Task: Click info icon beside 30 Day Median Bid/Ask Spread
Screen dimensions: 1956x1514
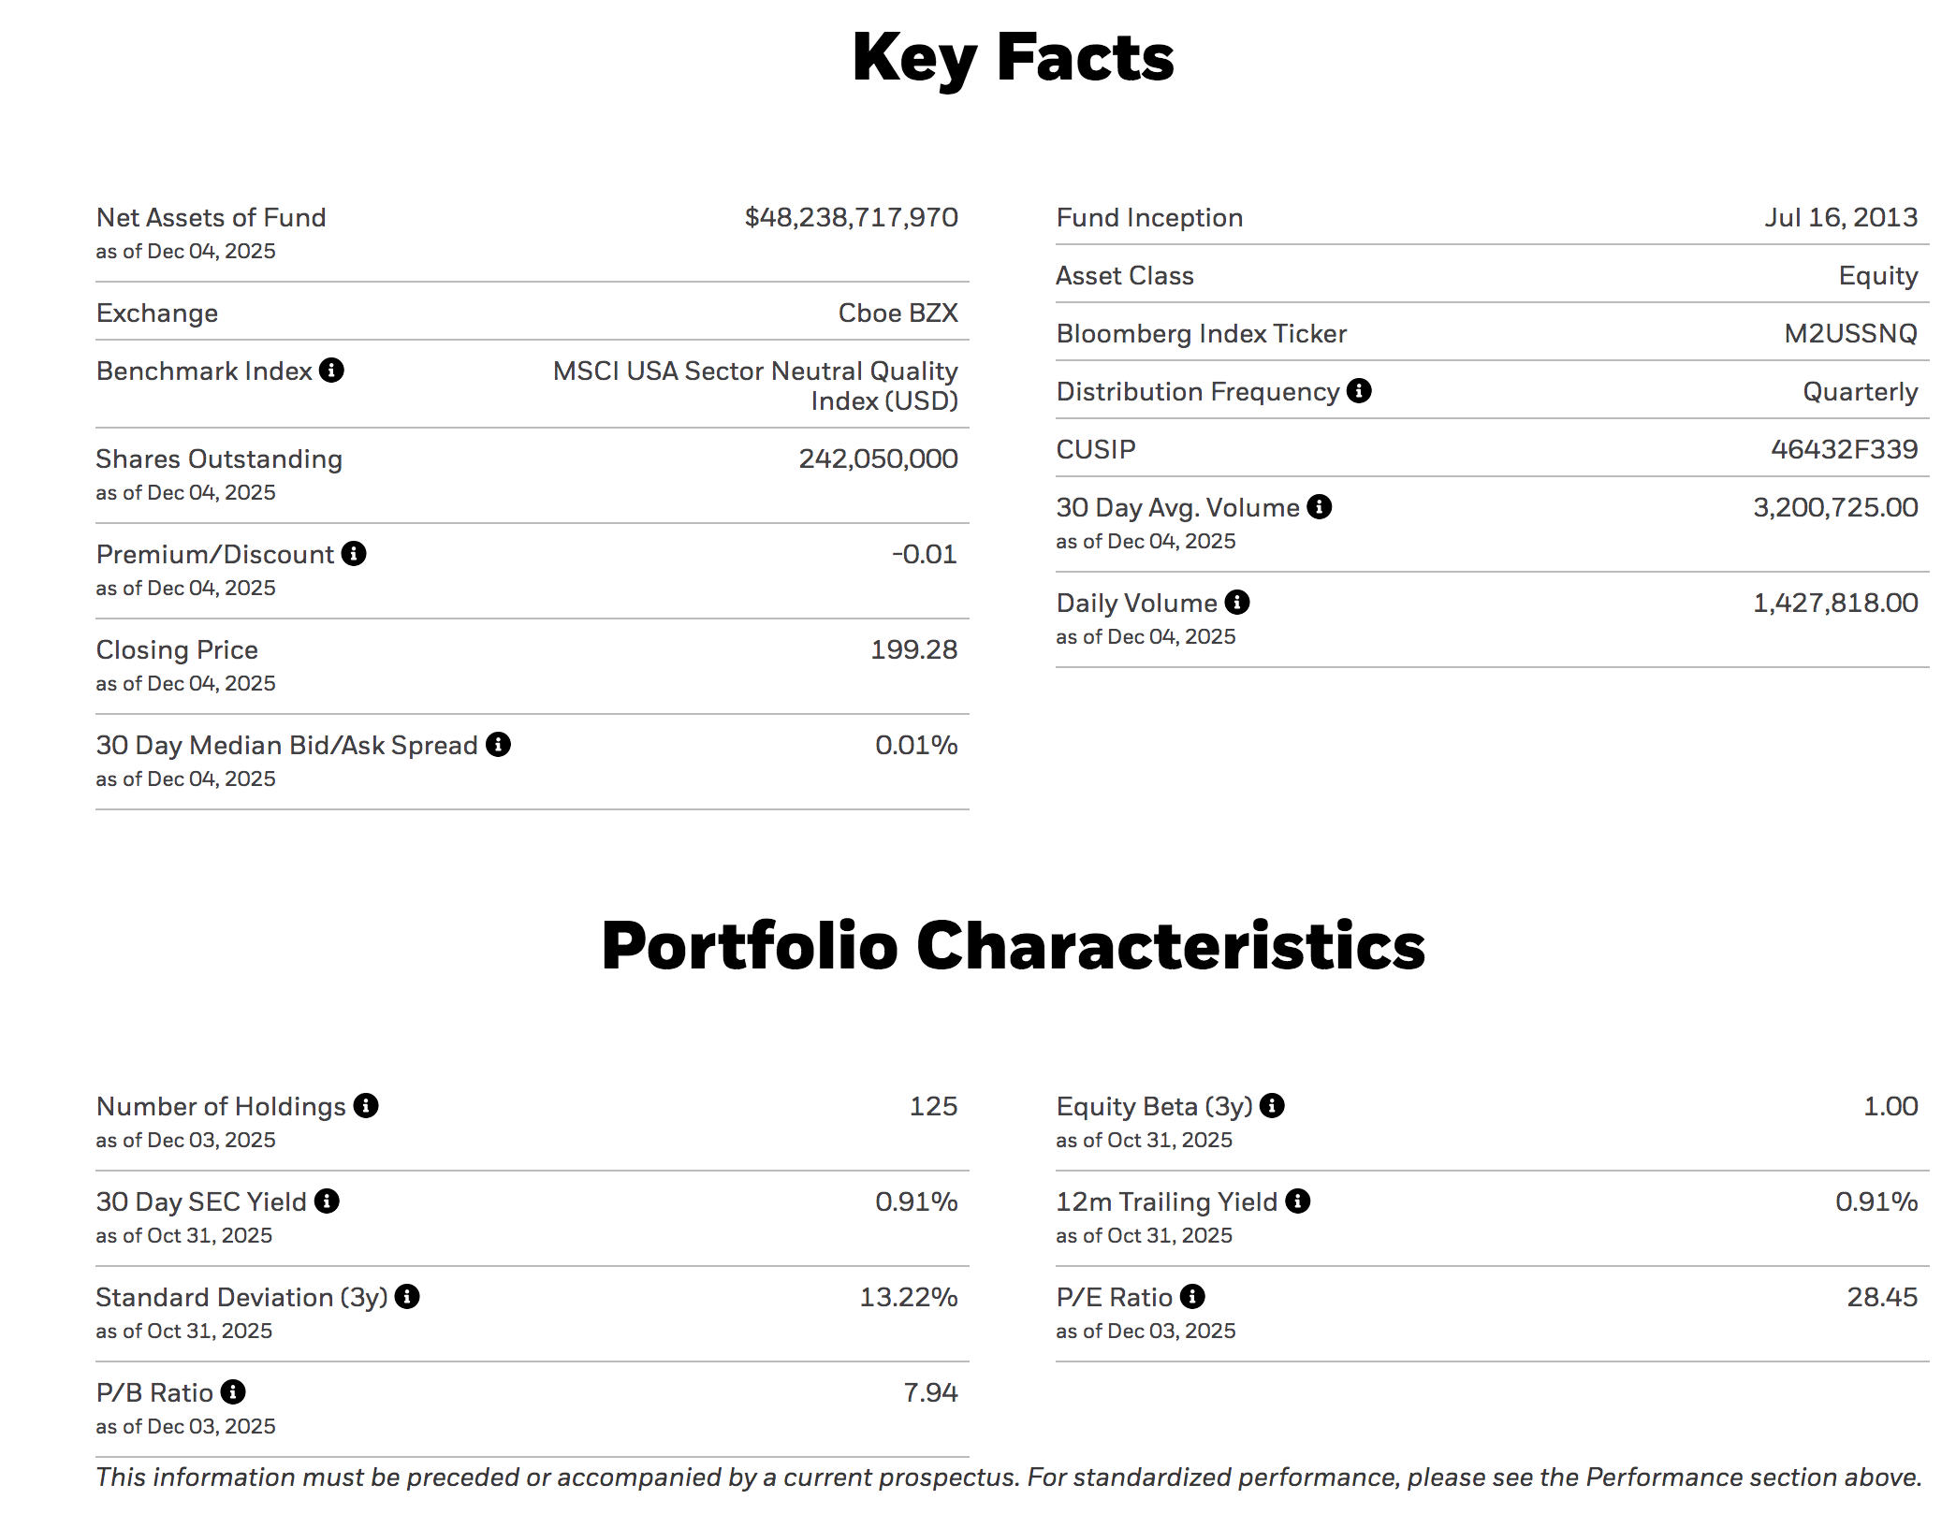Action: click(499, 745)
